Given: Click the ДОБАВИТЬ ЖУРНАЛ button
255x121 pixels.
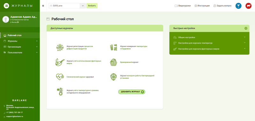Looking at the screenshot, I should point(132,92).
